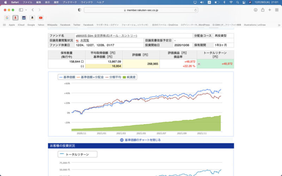282x176 pixels.
Task: Select the 基準価額 value 16,954
Action: pyautogui.click(x=116, y=66)
